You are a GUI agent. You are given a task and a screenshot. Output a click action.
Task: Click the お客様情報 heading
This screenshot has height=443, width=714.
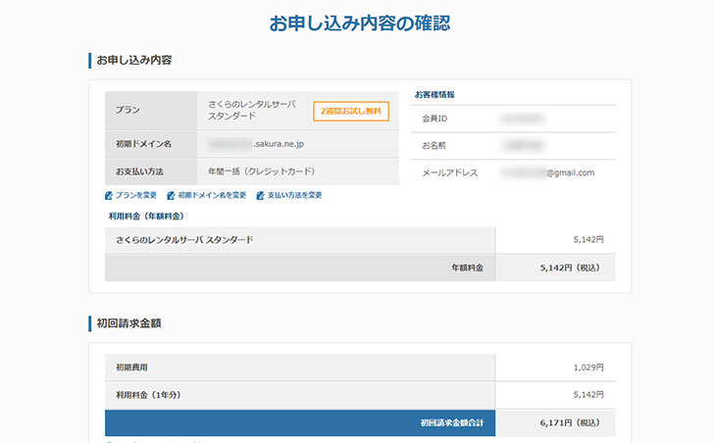point(434,95)
